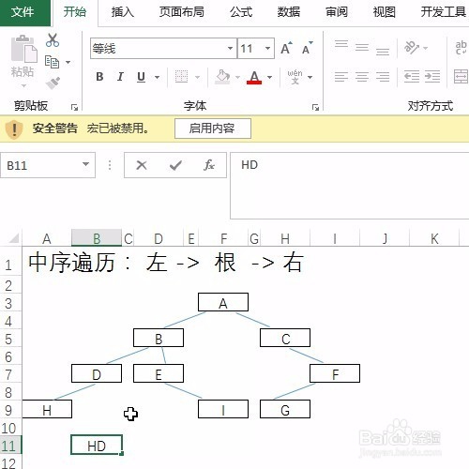Open phonetic guide dropdown arrow
The width and height of the screenshot is (469, 469).
pyautogui.click(x=310, y=77)
